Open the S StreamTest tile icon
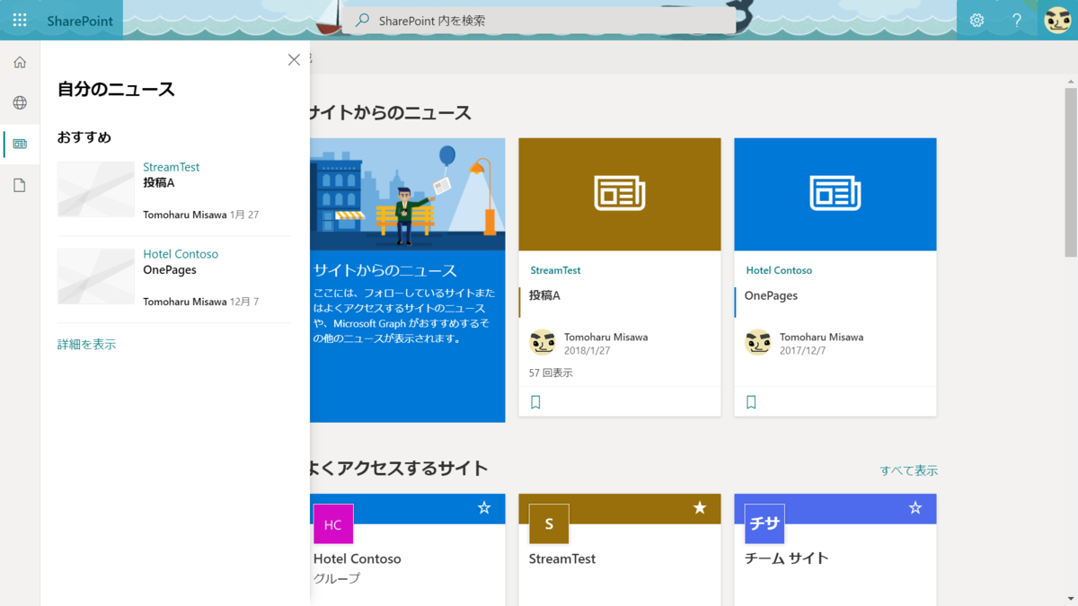This screenshot has height=606, width=1078. tap(549, 524)
